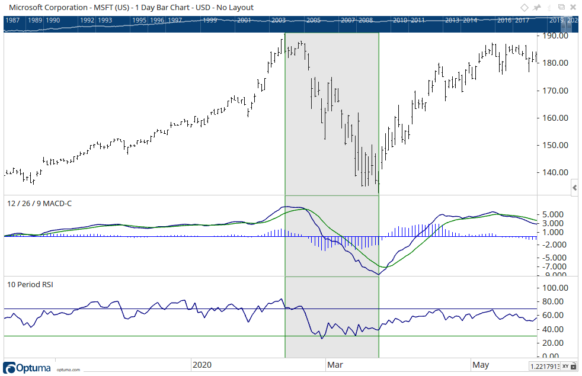Click the Optuma logo

(x=27, y=368)
